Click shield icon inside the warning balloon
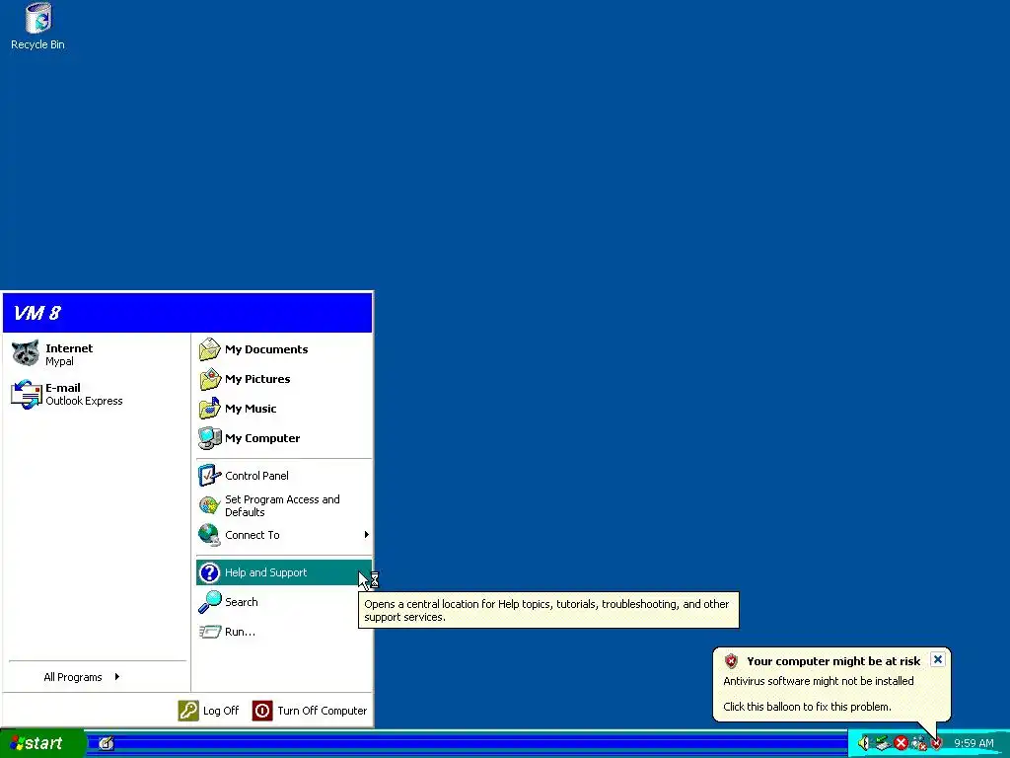1010x758 pixels. click(731, 660)
